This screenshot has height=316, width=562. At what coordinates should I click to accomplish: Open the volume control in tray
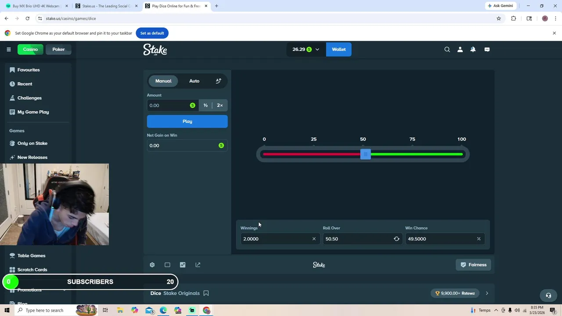click(x=517, y=310)
